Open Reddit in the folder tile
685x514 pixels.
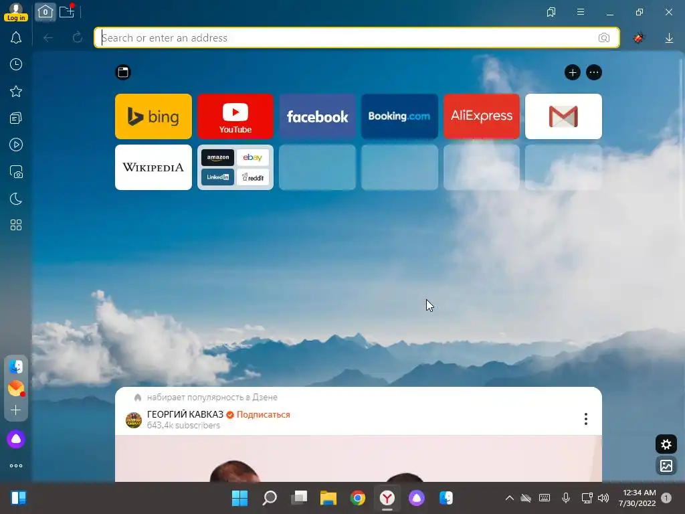pyautogui.click(x=252, y=177)
